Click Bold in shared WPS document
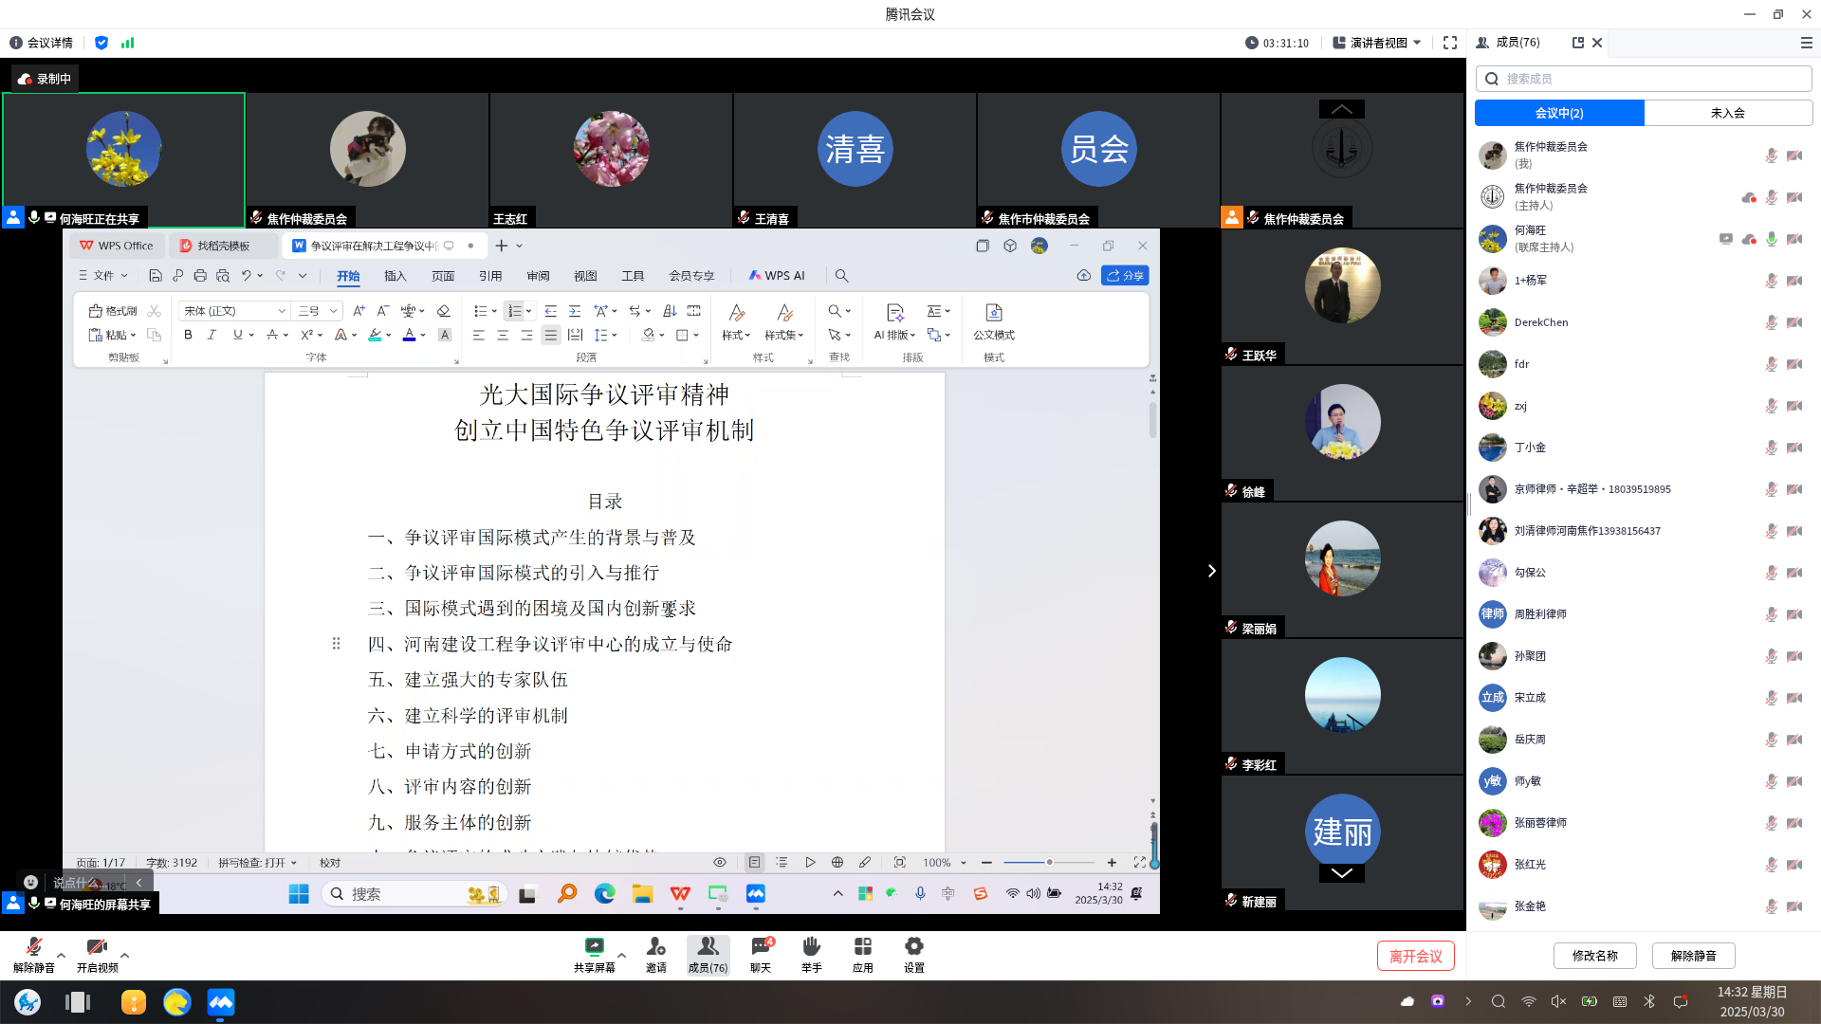The image size is (1821, 1024). (188, 335)
